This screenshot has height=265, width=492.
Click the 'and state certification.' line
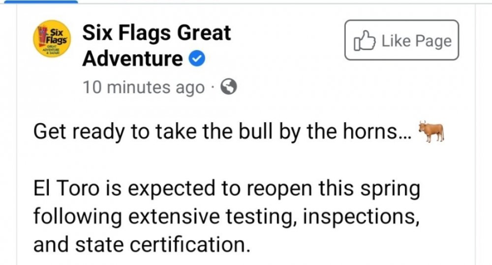(139, 243)
